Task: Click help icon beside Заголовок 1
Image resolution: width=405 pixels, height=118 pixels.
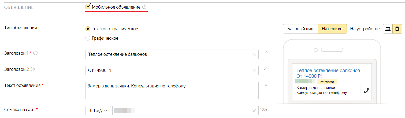Action: [35, 53]
